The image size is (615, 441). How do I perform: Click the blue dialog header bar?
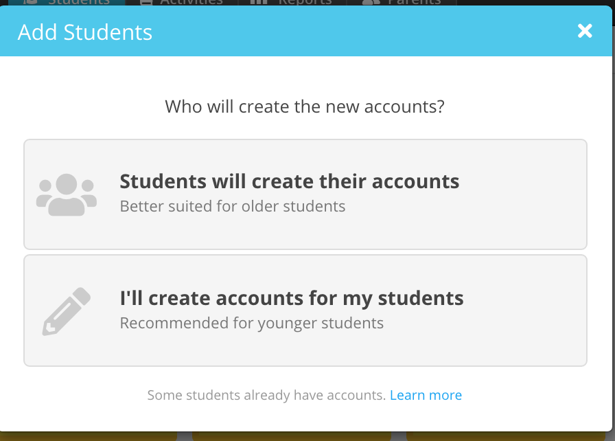point(306,31)
